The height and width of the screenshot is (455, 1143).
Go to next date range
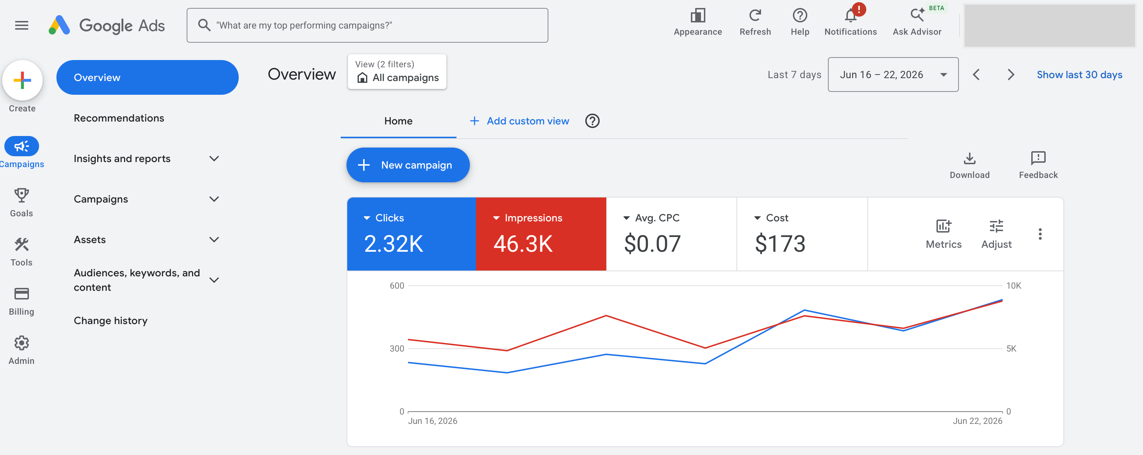1011,75
